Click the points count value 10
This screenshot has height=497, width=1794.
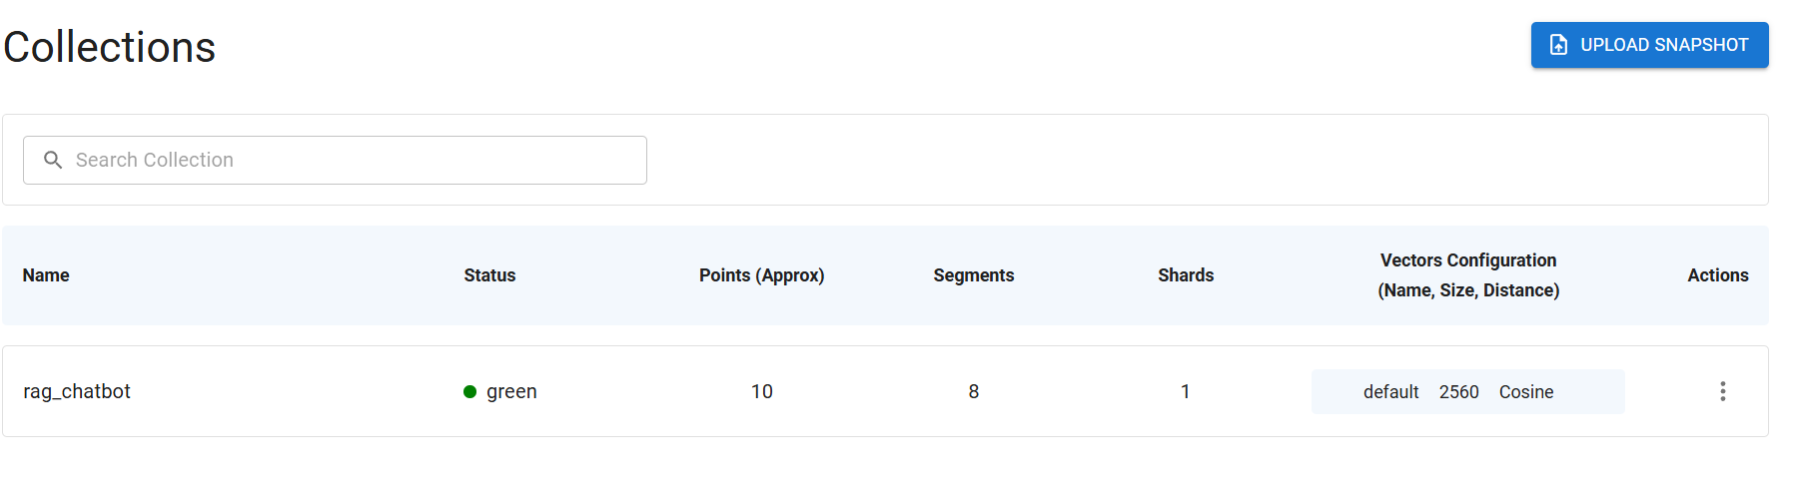tap(761, 391)
